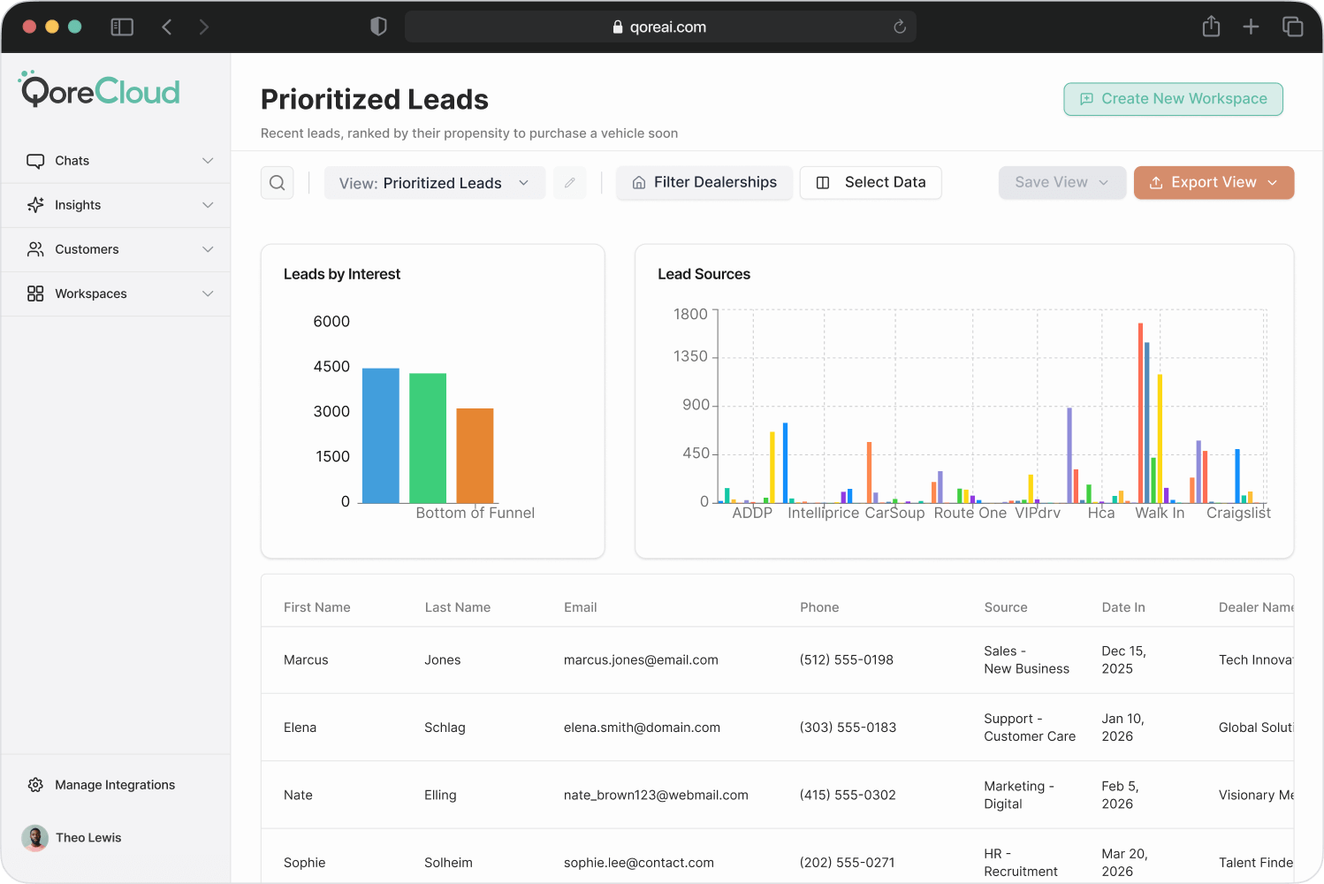This screenshot has width=1324, height=884.
Task: Open a new tab with plus icon
Action: point(1251,27)
